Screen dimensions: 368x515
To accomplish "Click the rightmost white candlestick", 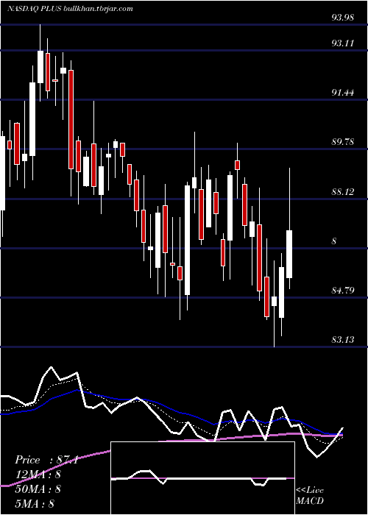I will pyautogui.click(x=289, y=254).
